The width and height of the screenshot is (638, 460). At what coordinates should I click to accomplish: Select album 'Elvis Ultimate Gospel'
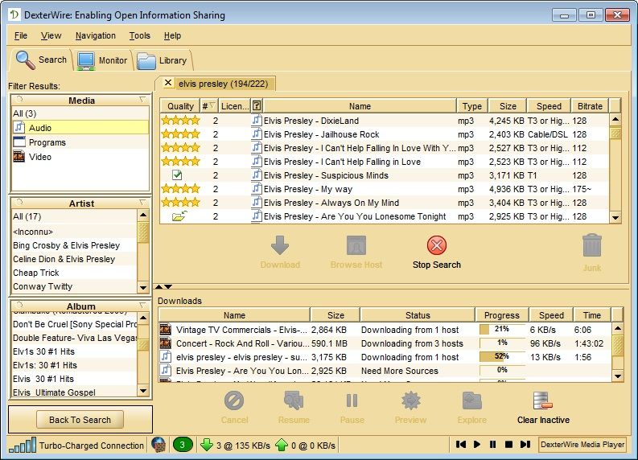pyautogui.click(x=75, y=392)
